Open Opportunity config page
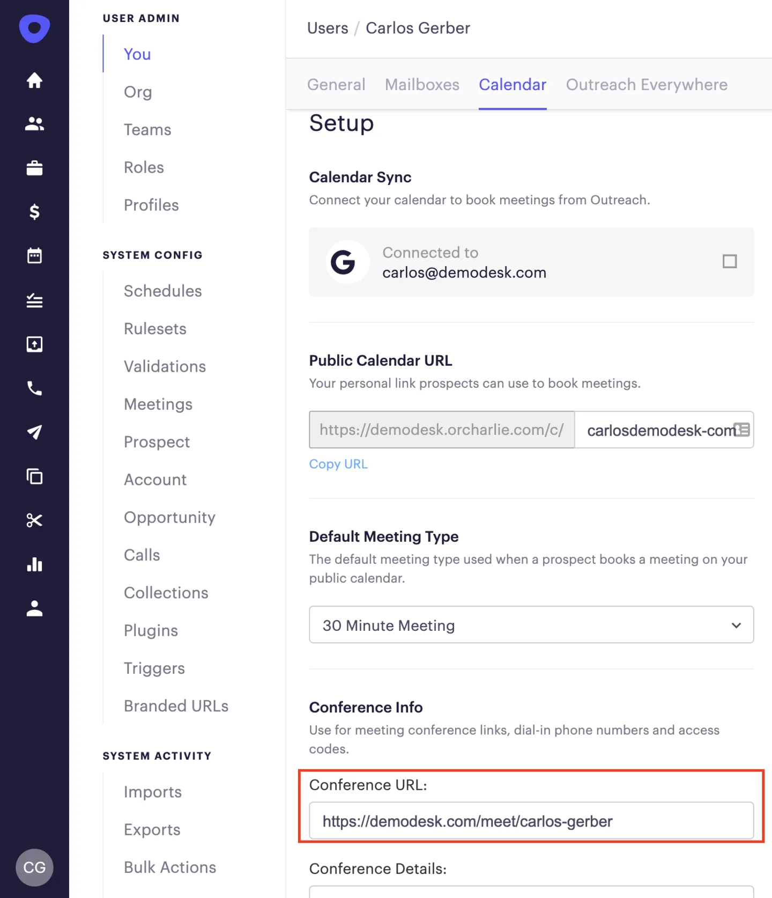The height and width of the screenshot is (898, 772). click(169, 517)
